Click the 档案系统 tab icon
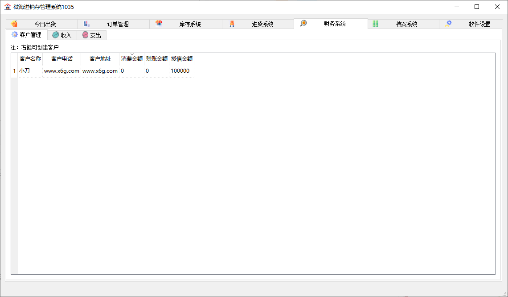508x297 pixels. point(376,24)
